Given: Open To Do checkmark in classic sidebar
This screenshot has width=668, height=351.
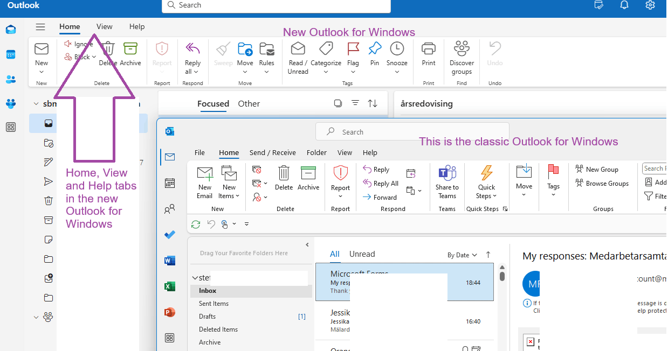Looking at the screenshot, I should click(170, 235).
